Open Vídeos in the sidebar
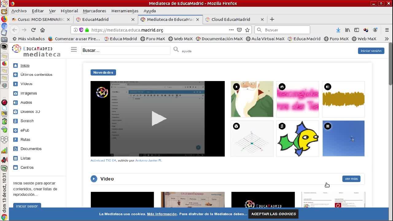This screenshot has width=393, height=221. tap(26, 84)
